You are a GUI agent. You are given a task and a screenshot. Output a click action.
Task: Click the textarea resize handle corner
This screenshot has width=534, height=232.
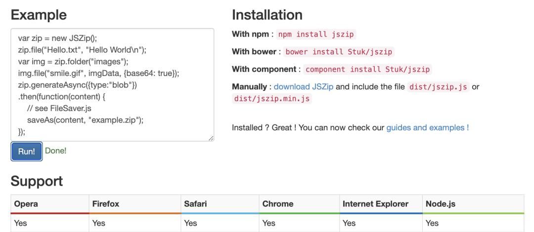(212, 139)
